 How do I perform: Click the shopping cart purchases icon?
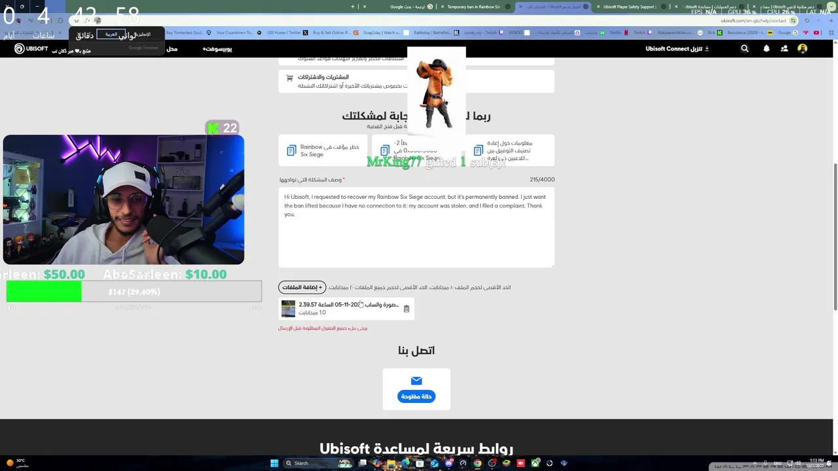pyautogui.click(x=289, y=78)
